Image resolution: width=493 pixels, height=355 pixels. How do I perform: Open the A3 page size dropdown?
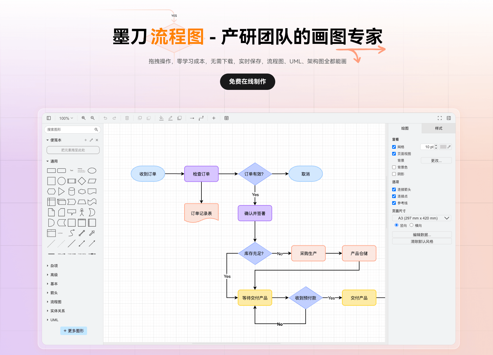[x=421, y=218]
